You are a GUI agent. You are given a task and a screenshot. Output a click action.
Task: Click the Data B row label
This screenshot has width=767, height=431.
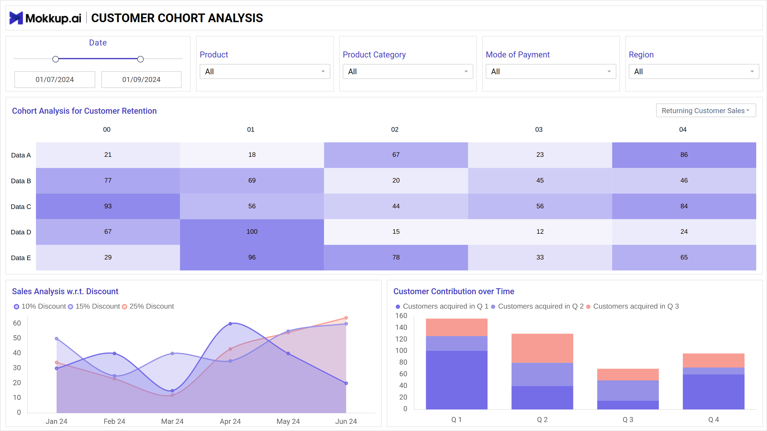(x=21, y=181)
